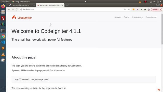Open the Activities overview
Viewport: 163px width, 92px height.
[5, 2]
